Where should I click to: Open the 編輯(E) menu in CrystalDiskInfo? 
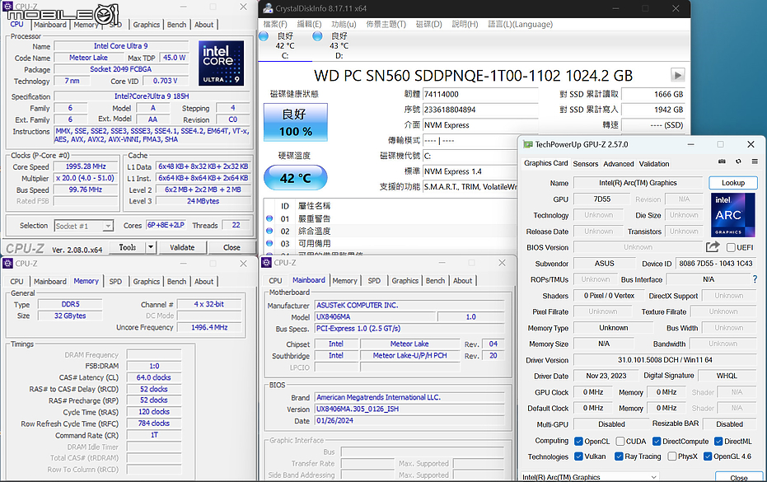(309, 24)
